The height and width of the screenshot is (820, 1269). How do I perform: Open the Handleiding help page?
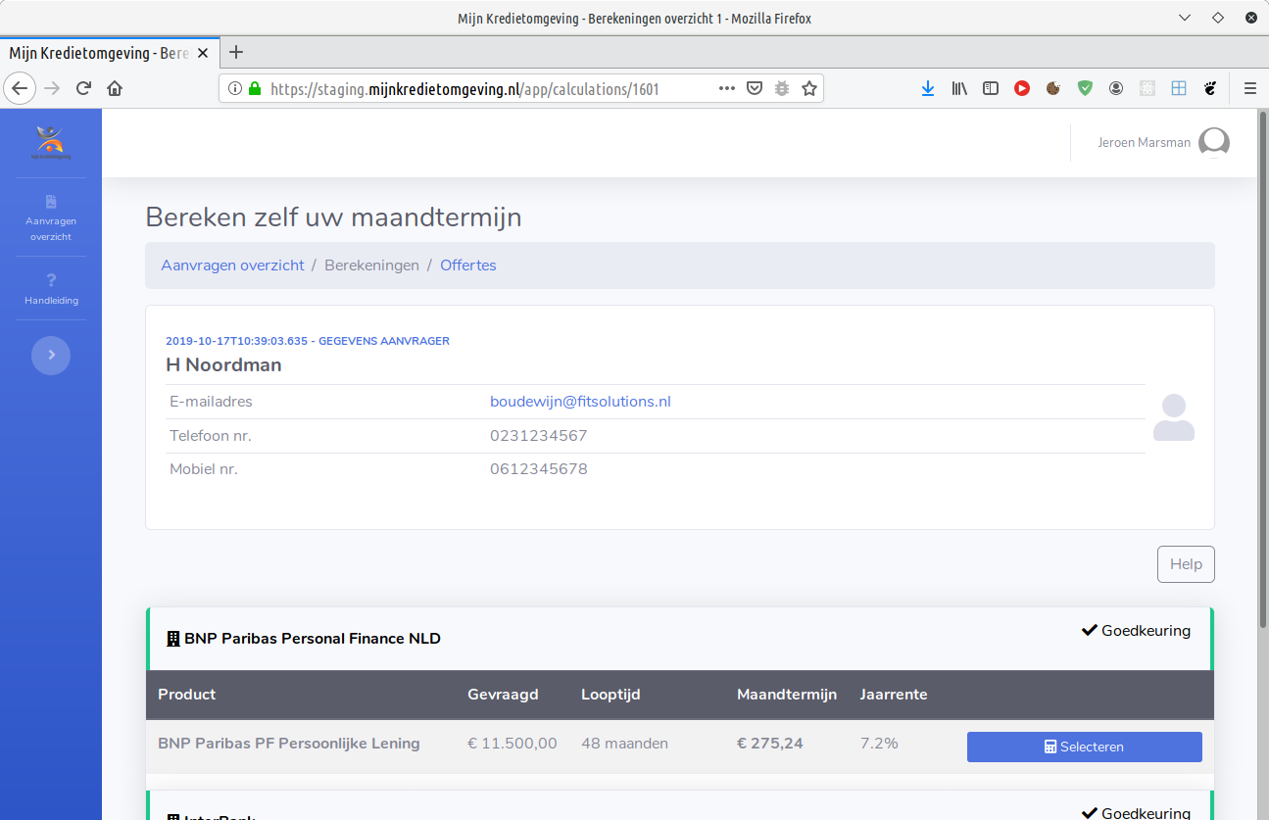click(51, 290)
